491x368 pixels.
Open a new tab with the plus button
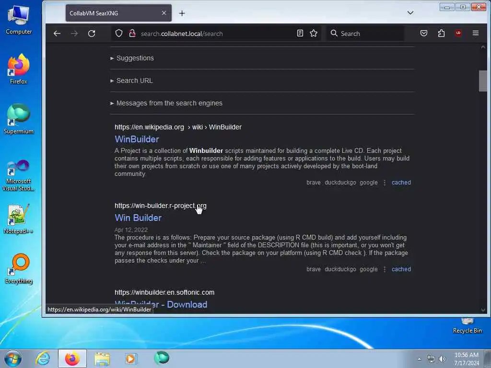(x=182, y=13)
